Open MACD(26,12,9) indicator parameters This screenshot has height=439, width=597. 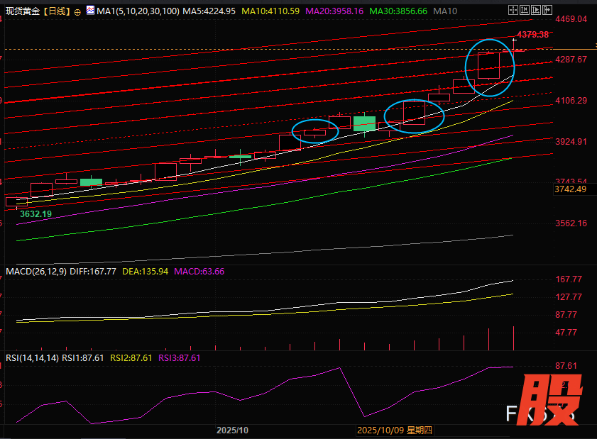38,271
